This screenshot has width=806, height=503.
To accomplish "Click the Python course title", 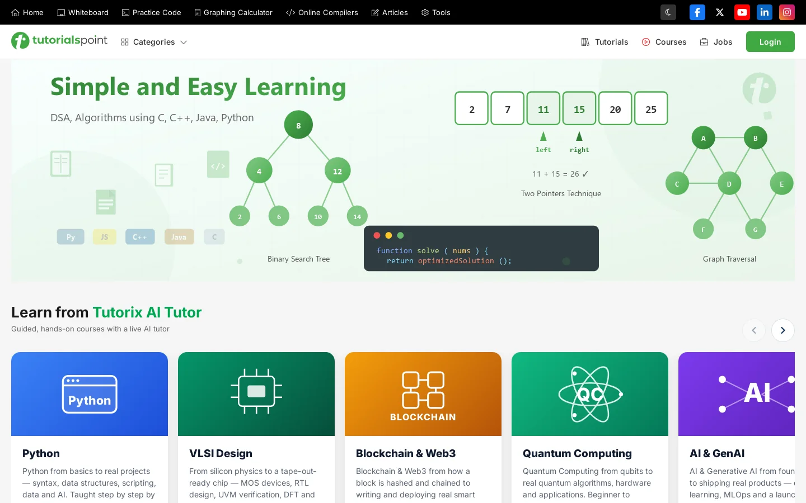I will 41,453.
